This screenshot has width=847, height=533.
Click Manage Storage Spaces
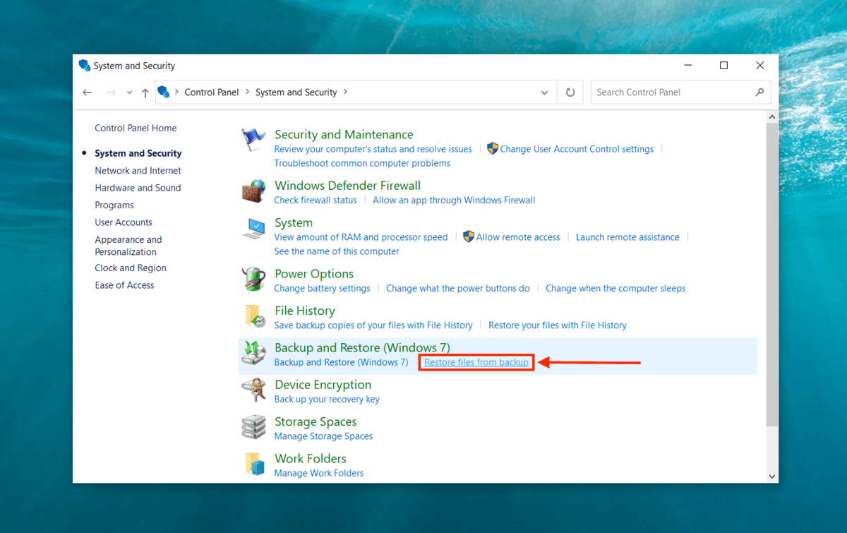pos(323,436)
